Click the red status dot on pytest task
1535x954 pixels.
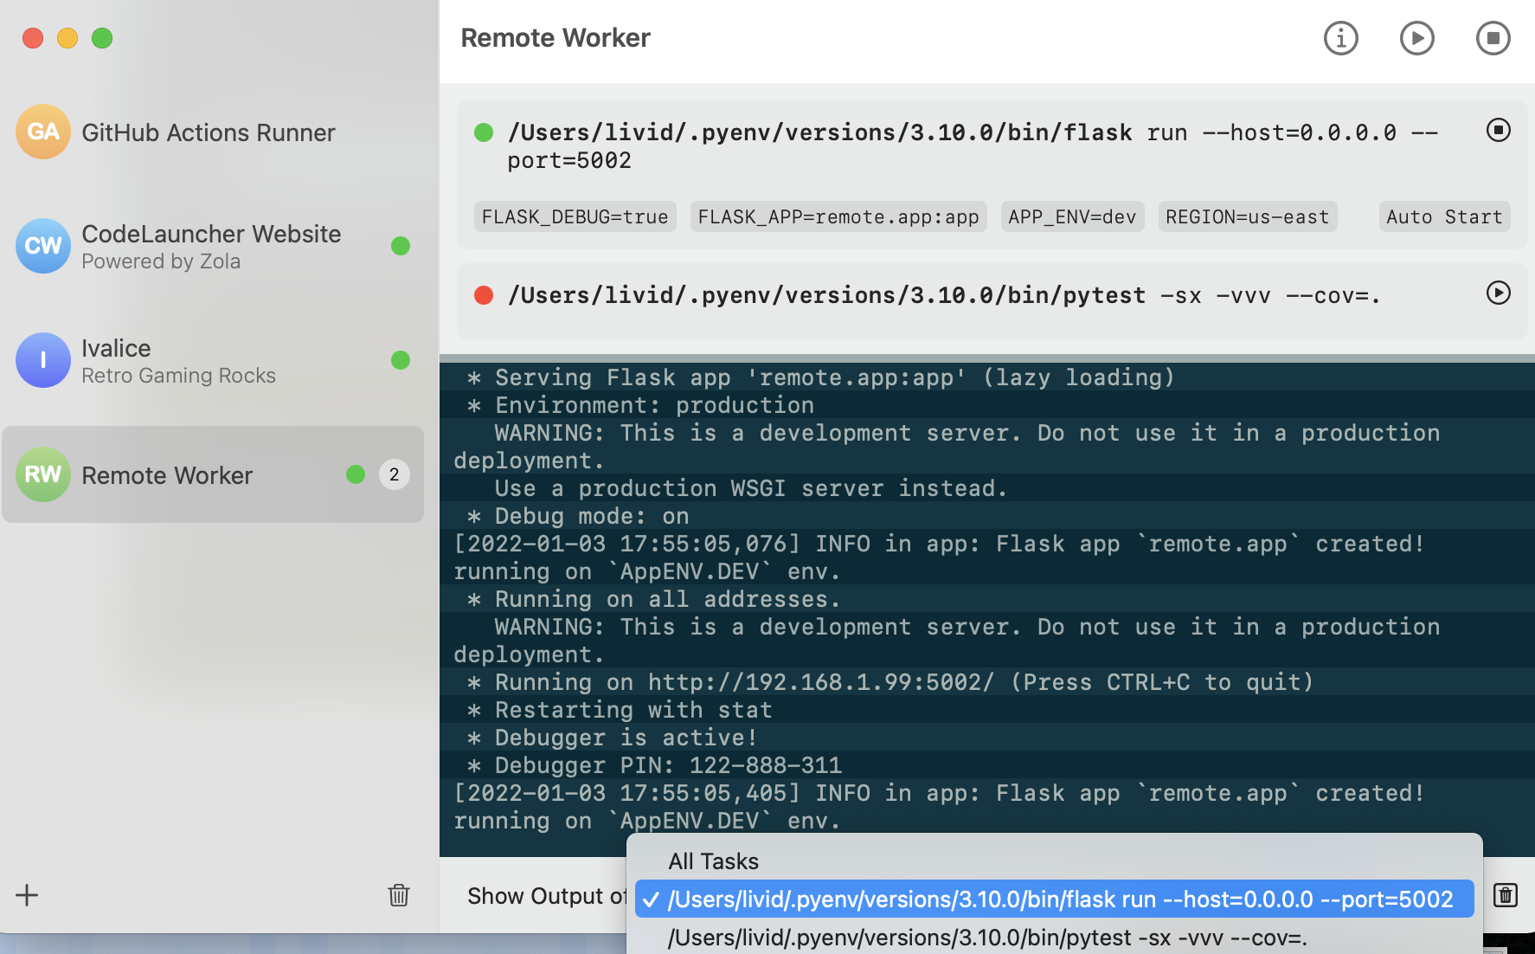tap(484, 296)
